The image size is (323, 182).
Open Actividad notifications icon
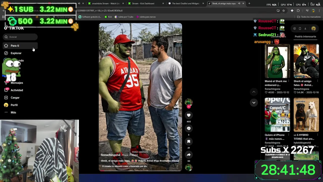(6, 90)
